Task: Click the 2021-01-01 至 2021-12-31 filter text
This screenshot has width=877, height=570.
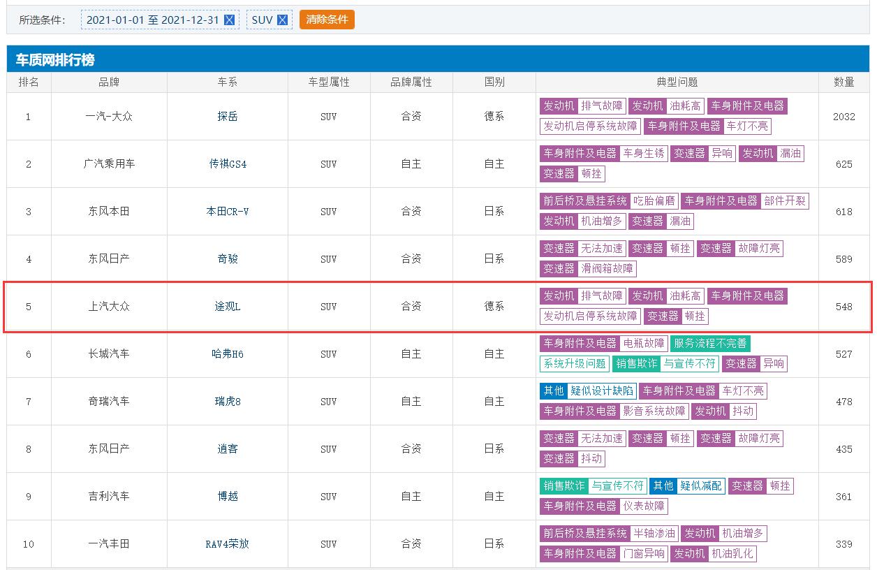Action: coord(153,20)
